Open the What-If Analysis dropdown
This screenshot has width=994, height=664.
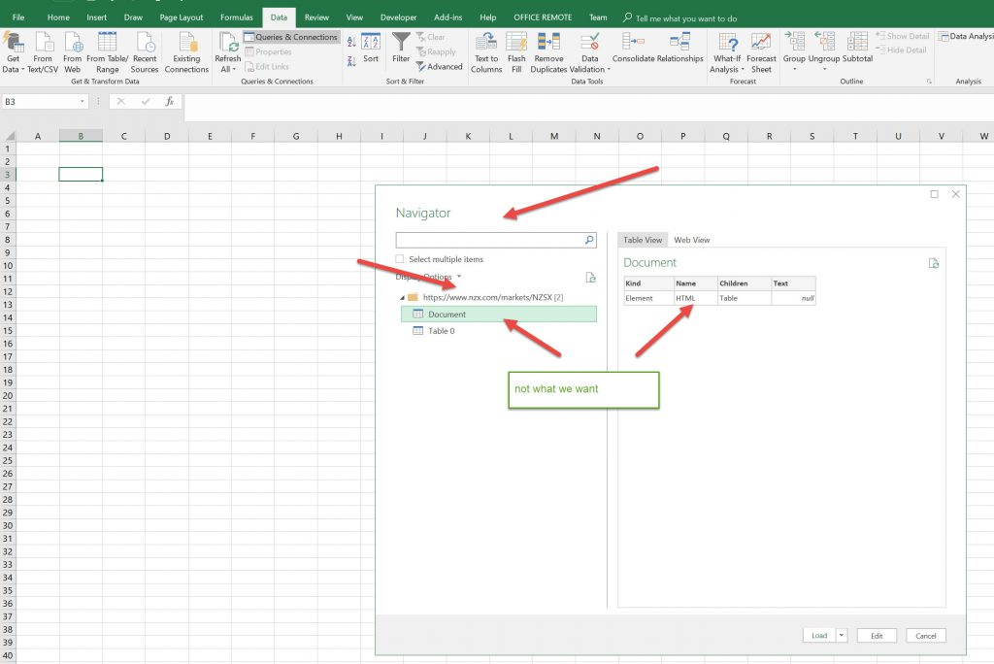pos(726,53)
